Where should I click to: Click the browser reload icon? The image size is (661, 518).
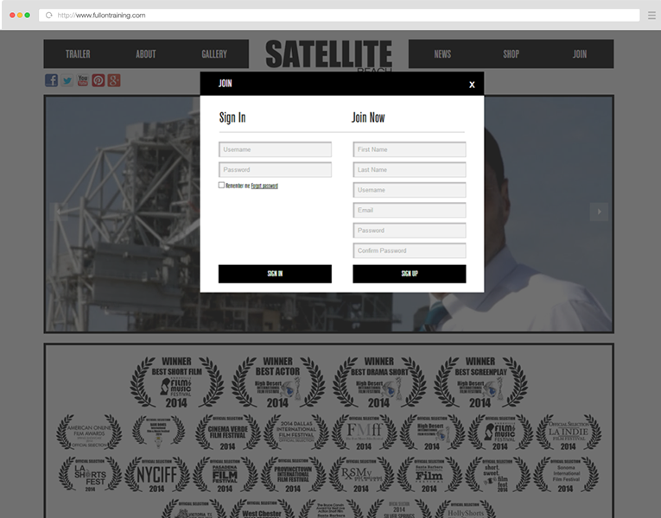point(49,16)
